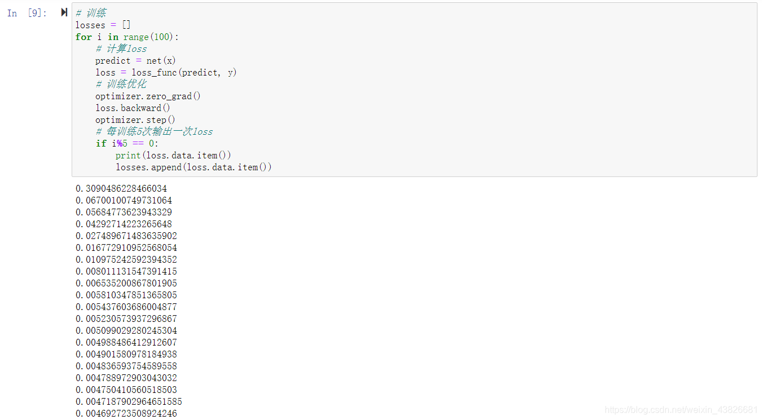This screenshot has width=762, height=420.
Task: Run the cell using the play-step icon
Action: tap(64, 12)
